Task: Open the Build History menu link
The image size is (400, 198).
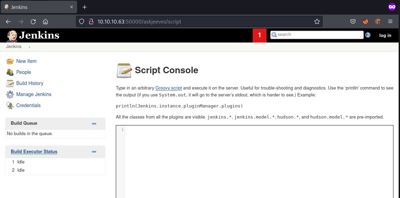Action: tap(30, 83)
